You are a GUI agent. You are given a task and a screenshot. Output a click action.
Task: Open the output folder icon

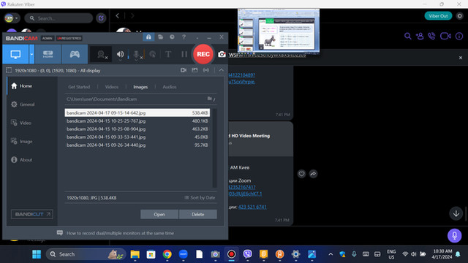(210, 99)
